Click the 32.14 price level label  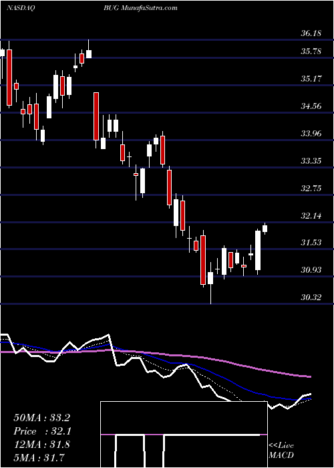(311, 215)
